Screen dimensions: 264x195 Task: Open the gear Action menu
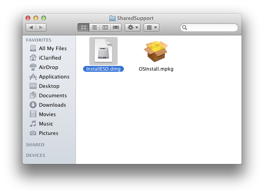(133, 27)
